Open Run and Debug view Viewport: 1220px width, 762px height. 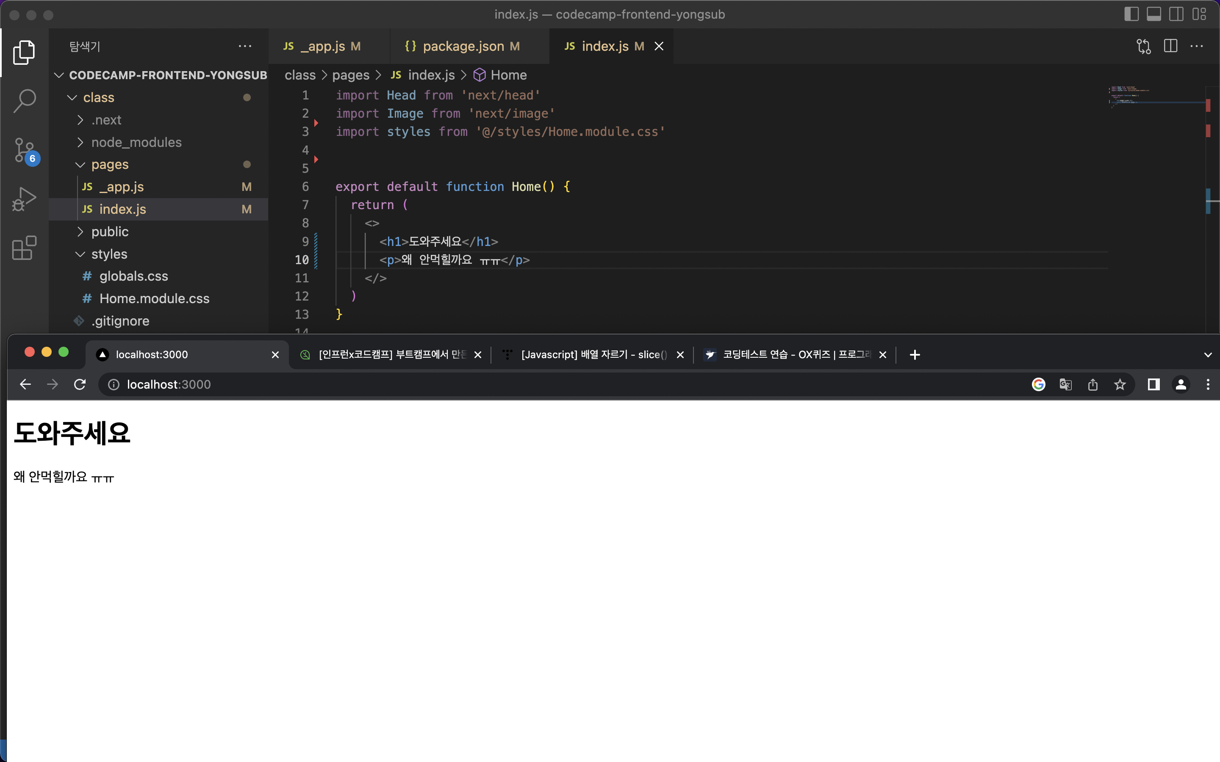[x=24, y=199]
